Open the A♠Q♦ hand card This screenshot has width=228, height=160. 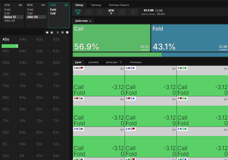click(150, 81)
